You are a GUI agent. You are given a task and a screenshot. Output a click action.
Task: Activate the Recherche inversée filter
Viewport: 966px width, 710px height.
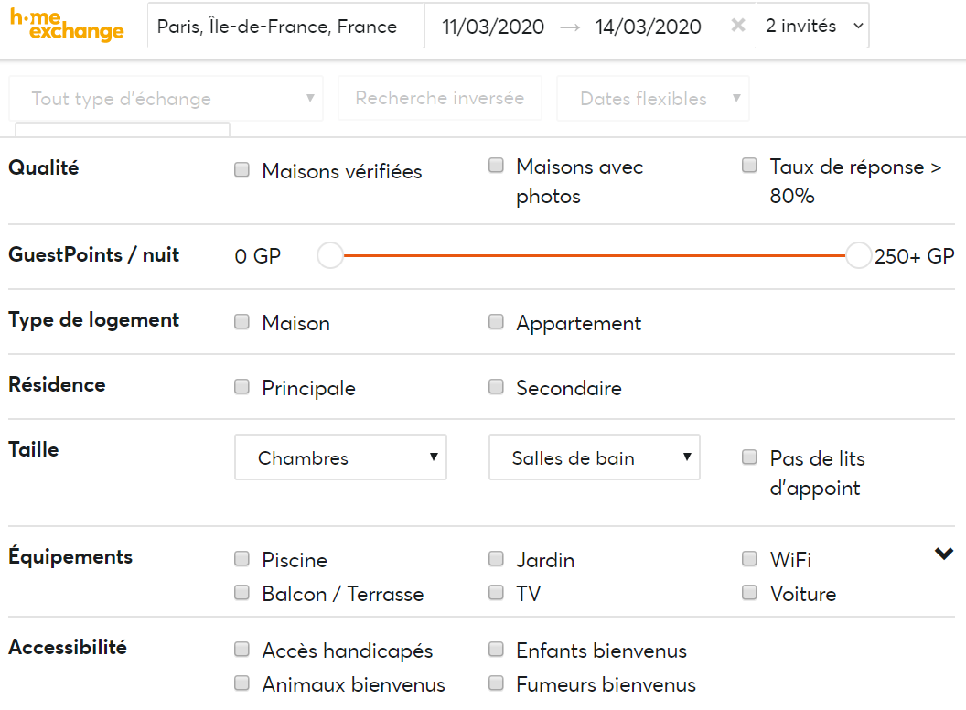click(439, 98)
